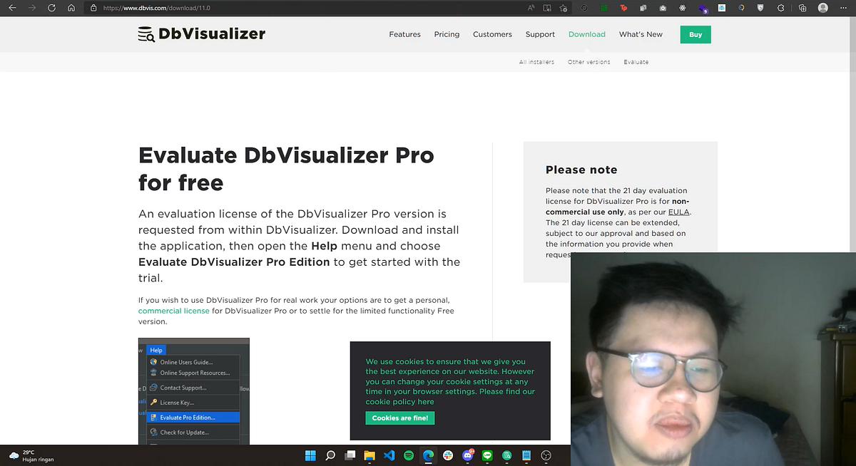Click the red Tp extension icon
Screen dimensions: 856x466
pyautogui.click(x=624, y=8)
